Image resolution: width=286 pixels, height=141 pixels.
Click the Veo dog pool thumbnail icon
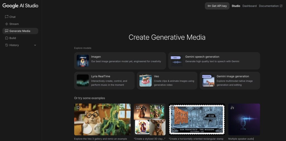[145, 80]
